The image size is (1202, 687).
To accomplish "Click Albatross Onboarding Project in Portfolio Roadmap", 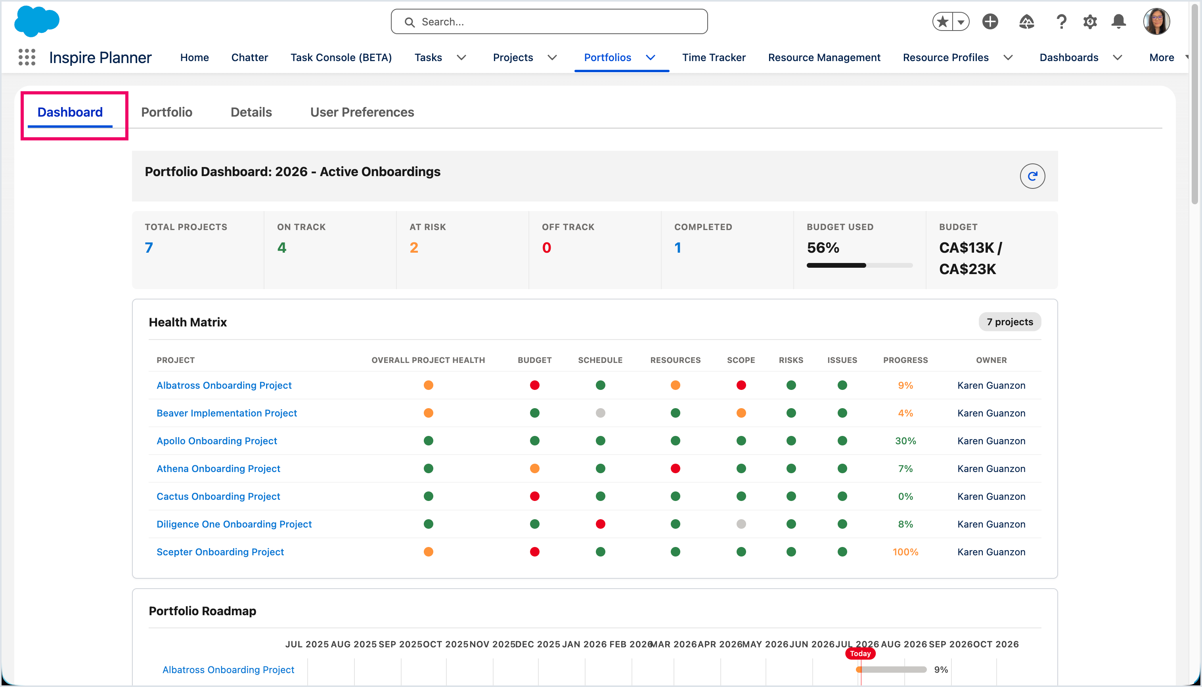I will pyautogui.click(x=228, y=670).
